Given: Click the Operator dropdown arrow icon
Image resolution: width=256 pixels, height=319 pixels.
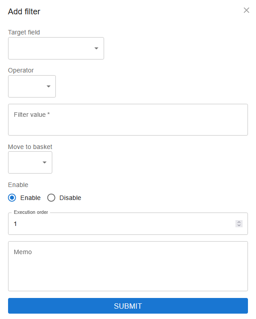Looking at the screenshot, I should pos(48,86).
